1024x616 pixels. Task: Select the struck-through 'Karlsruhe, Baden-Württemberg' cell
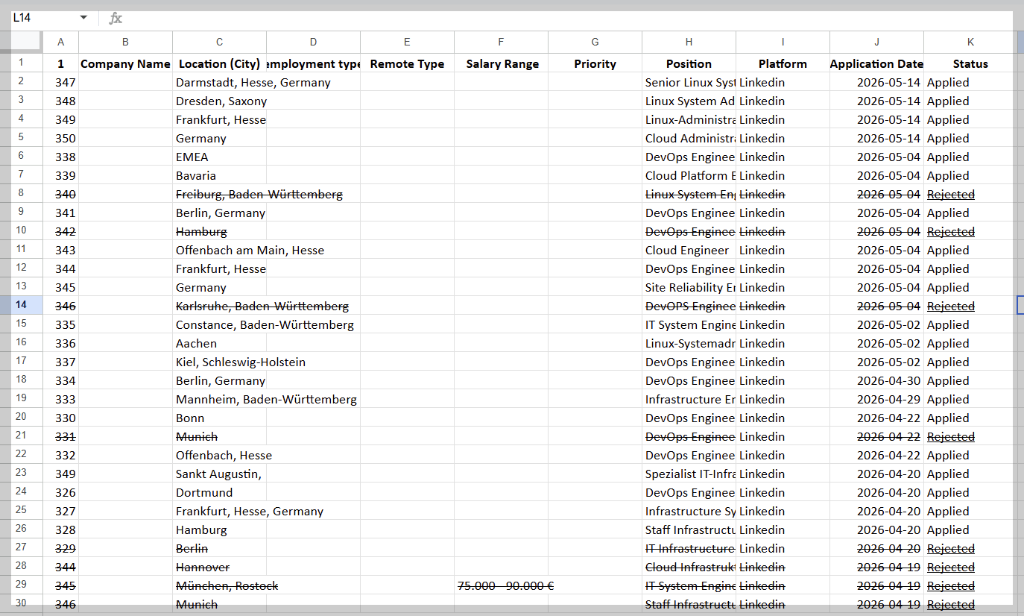pyautogui.click(x=219, y=306)
